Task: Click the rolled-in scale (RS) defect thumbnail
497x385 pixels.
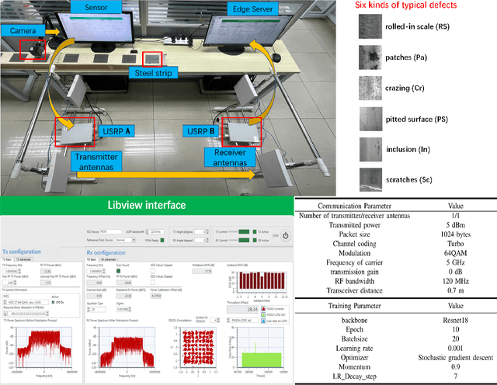Action: tap(370, 26)
